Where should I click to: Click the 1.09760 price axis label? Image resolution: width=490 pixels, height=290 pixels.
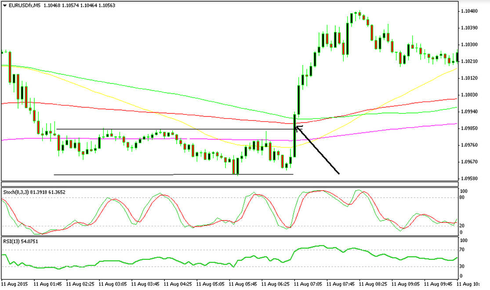[469, 145]
